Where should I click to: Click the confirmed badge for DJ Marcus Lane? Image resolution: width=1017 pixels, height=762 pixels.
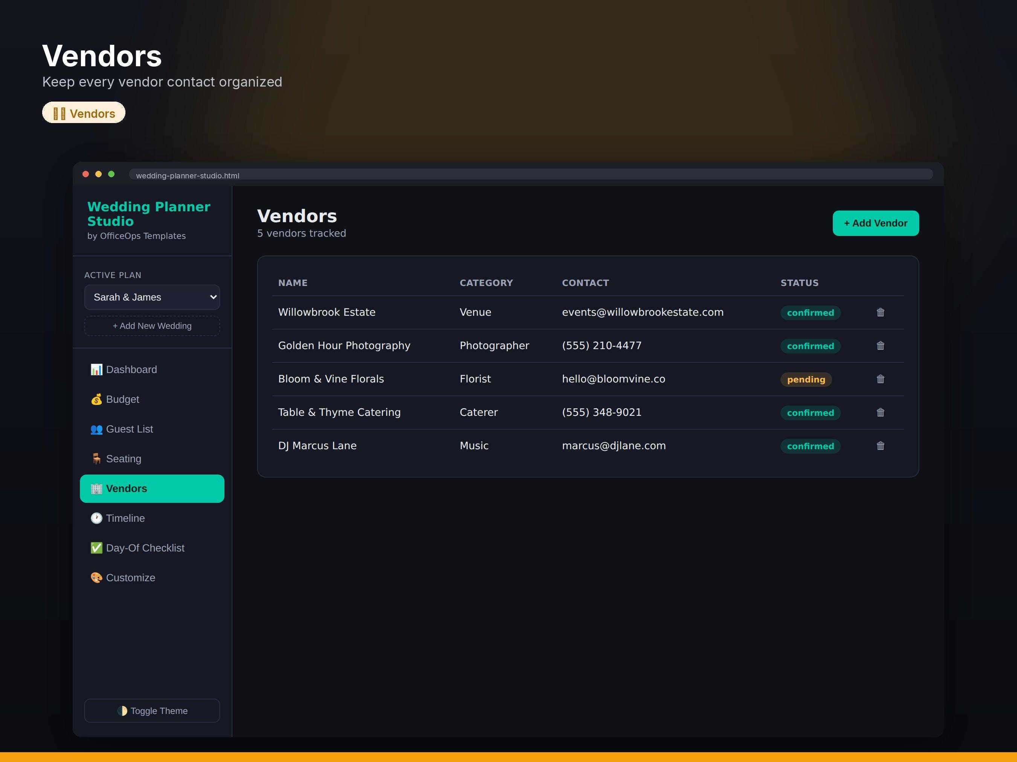click(x=810, y=446)
